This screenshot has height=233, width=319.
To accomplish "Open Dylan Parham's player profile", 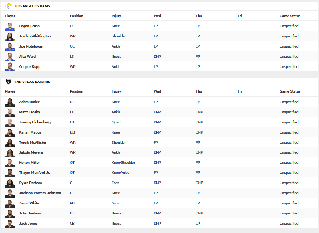I will click(31, 183).
